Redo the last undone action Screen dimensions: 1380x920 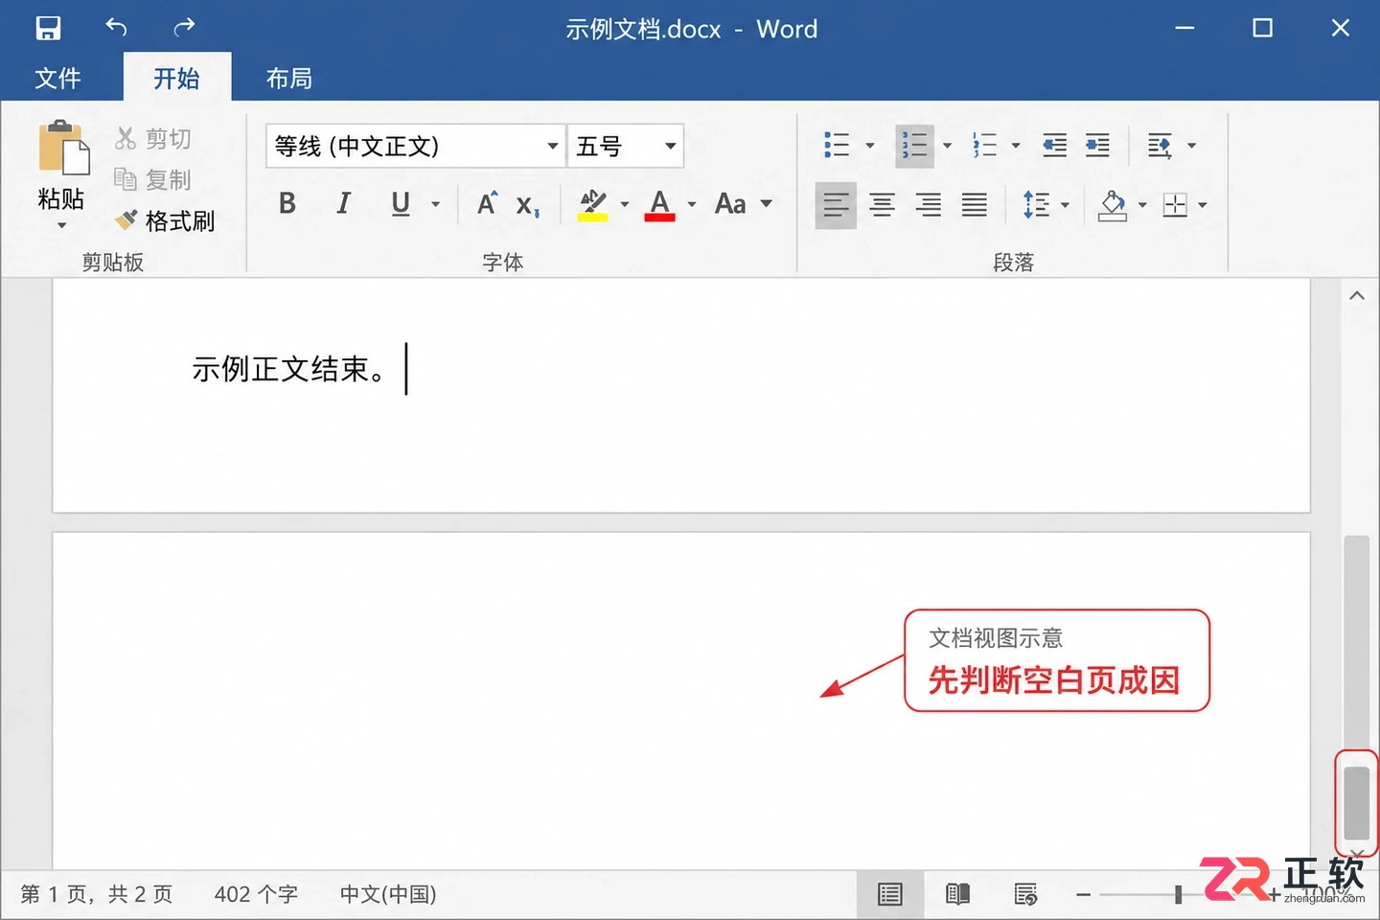184,28
